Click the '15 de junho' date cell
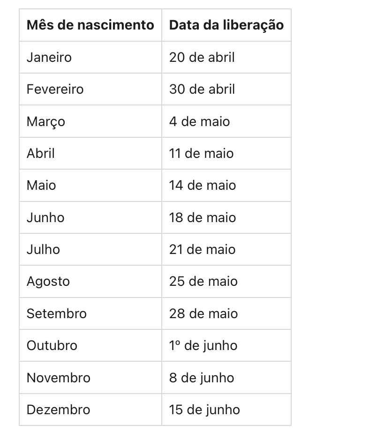The image size is (369, 432). coord(204,410)
